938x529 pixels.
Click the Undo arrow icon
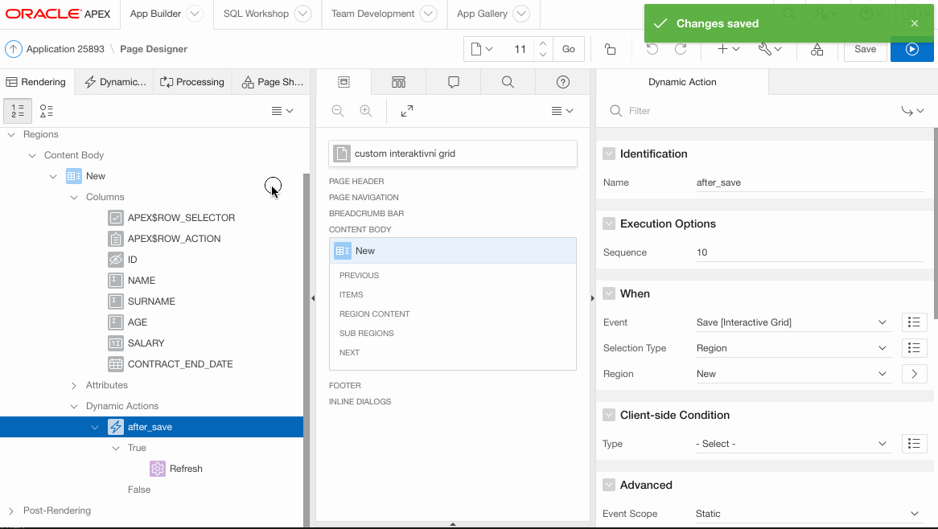pyautogui.click(x=652, y=49)
